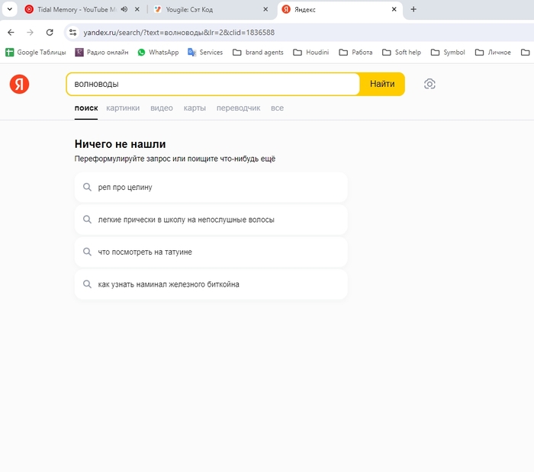The height and width of the screenshot is (472, 534).
Task: Open the Google Таблицы bookmark
Action: coord(36,53)
